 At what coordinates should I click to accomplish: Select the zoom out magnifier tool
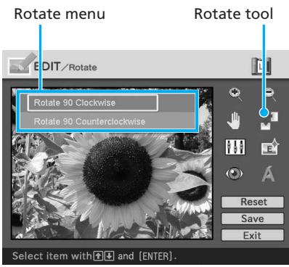pos(270,94)
